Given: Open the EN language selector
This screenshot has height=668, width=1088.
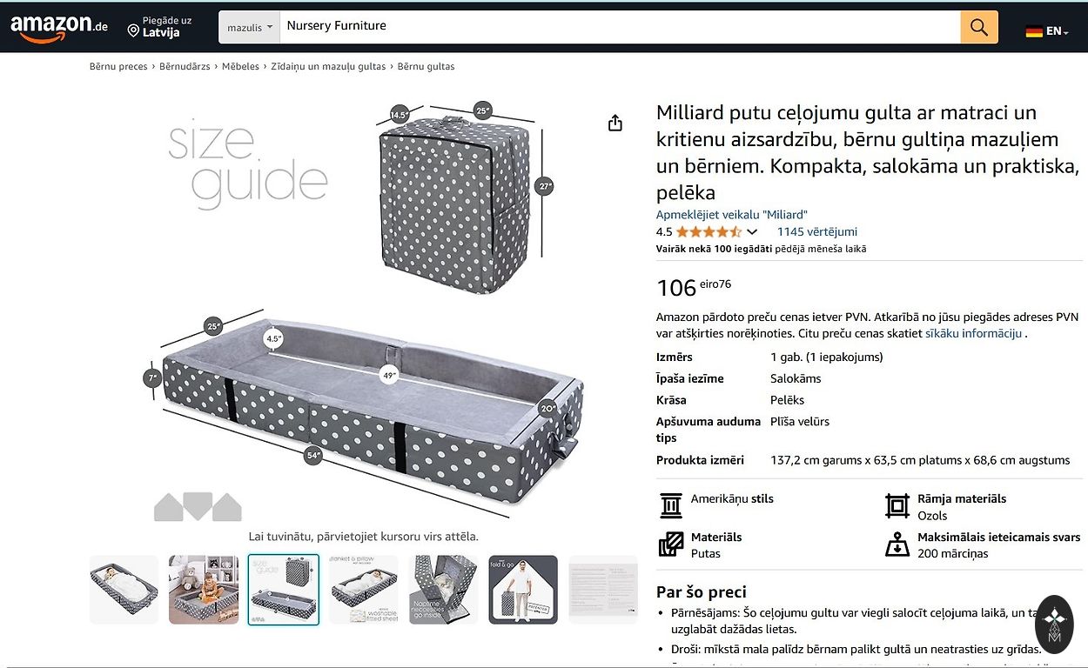Looking at the screenshot, I should click(1057, 31).
